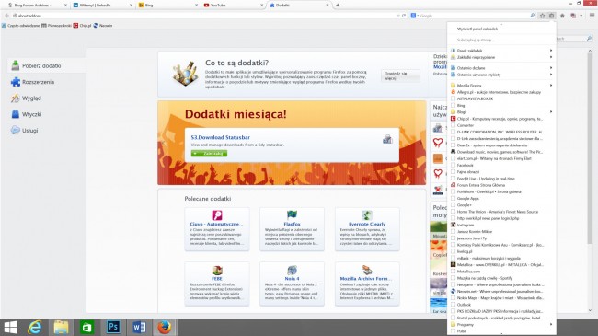Click the Firefox taskbar icon

[165, 327]
